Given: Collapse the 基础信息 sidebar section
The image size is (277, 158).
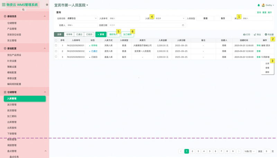Looking at the screenshot, I should (x=45, y=16).
